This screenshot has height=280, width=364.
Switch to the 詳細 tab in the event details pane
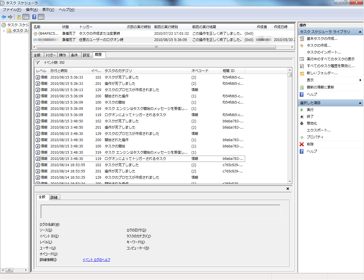click(x=54, y=197)
